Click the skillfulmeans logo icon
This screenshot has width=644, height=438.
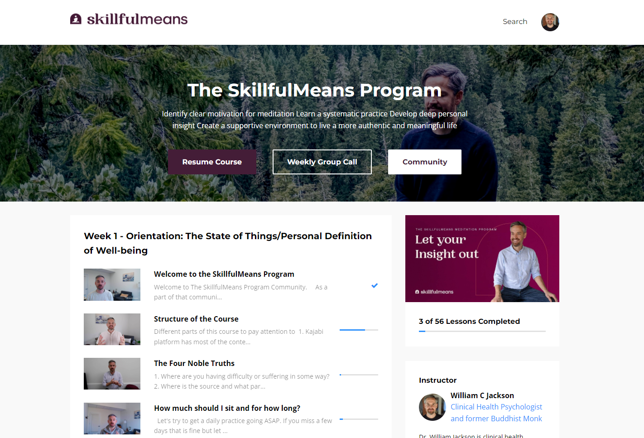tap(76, 19)
